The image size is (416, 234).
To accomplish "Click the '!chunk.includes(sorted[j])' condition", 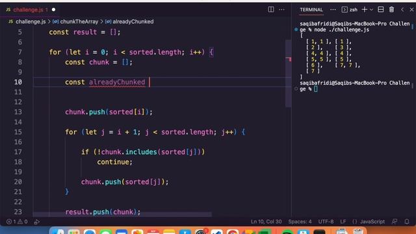I will 149,152.
